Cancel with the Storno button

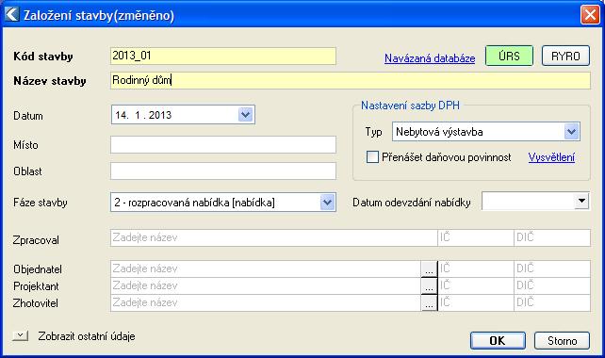[x=563, y=341]
